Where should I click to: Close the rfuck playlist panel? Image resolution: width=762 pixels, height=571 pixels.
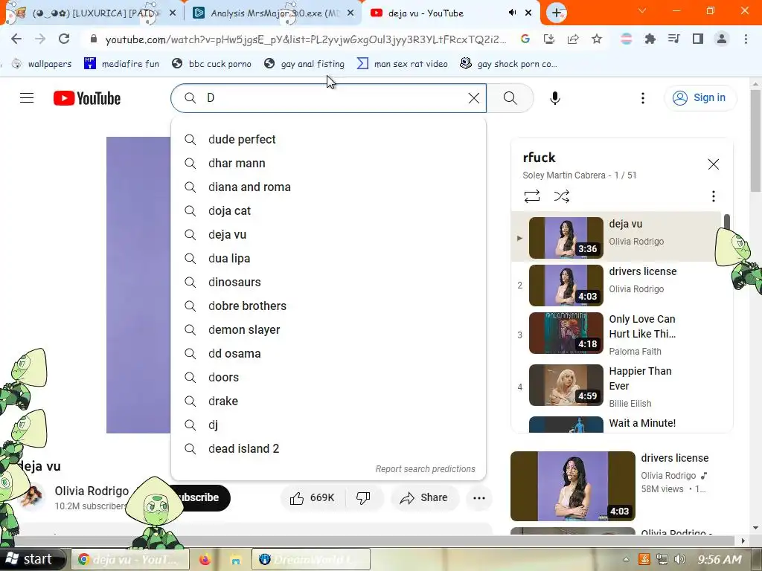click(x=714, y=164)
